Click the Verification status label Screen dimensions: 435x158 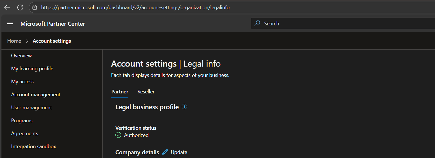click(136, 128)
